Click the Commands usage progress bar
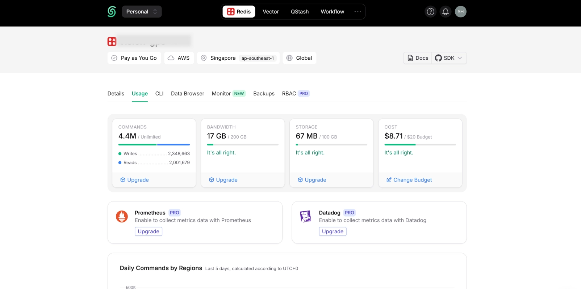 (x=154, y=145)
